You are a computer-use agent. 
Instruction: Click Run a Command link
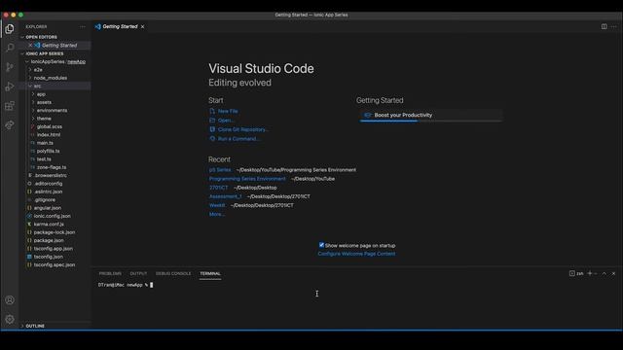[238, 139]
